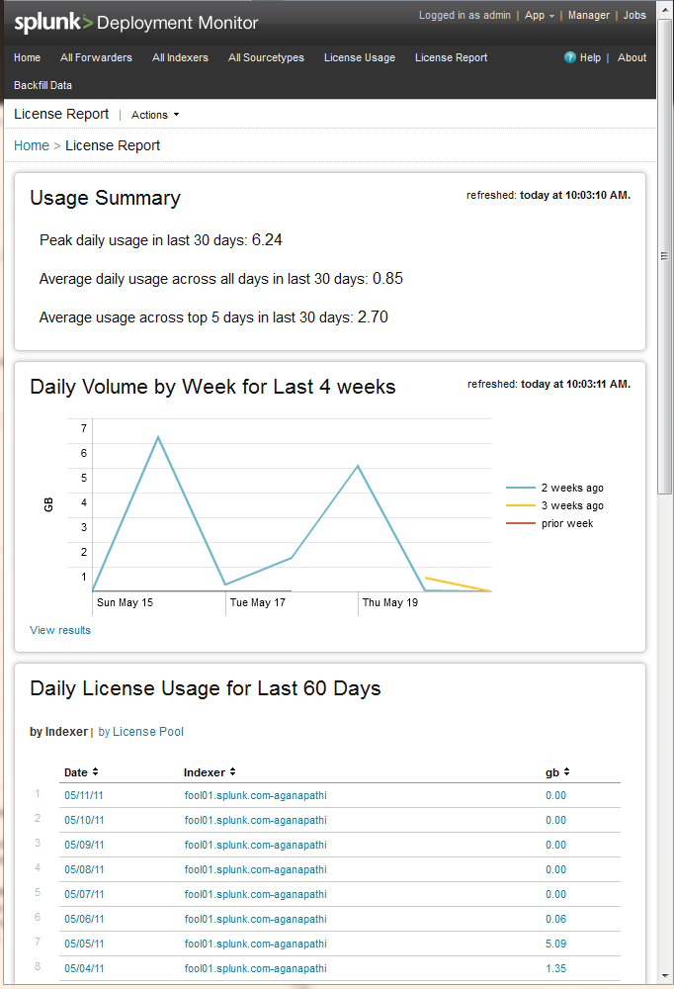This screenshot has height=989, width=674.
Task: Open the Help link
Action: 590,57
